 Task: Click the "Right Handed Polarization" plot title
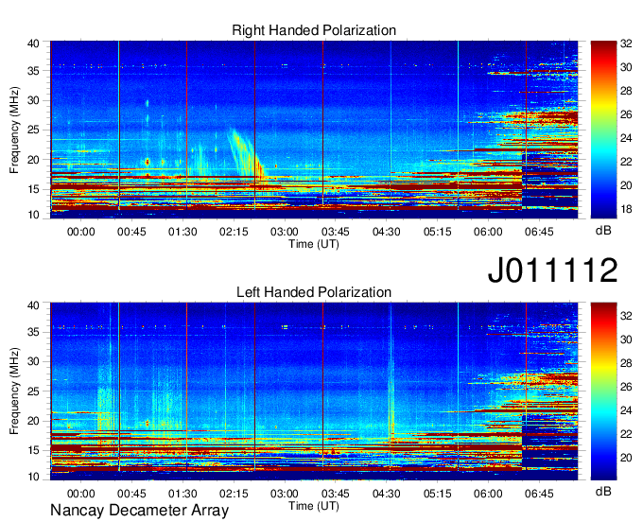coord(314,30)
